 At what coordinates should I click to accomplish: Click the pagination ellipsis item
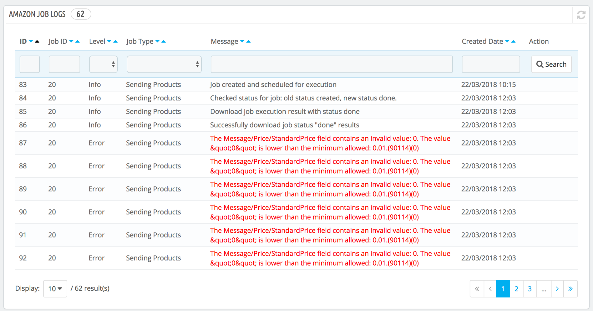tap(544, 289)
